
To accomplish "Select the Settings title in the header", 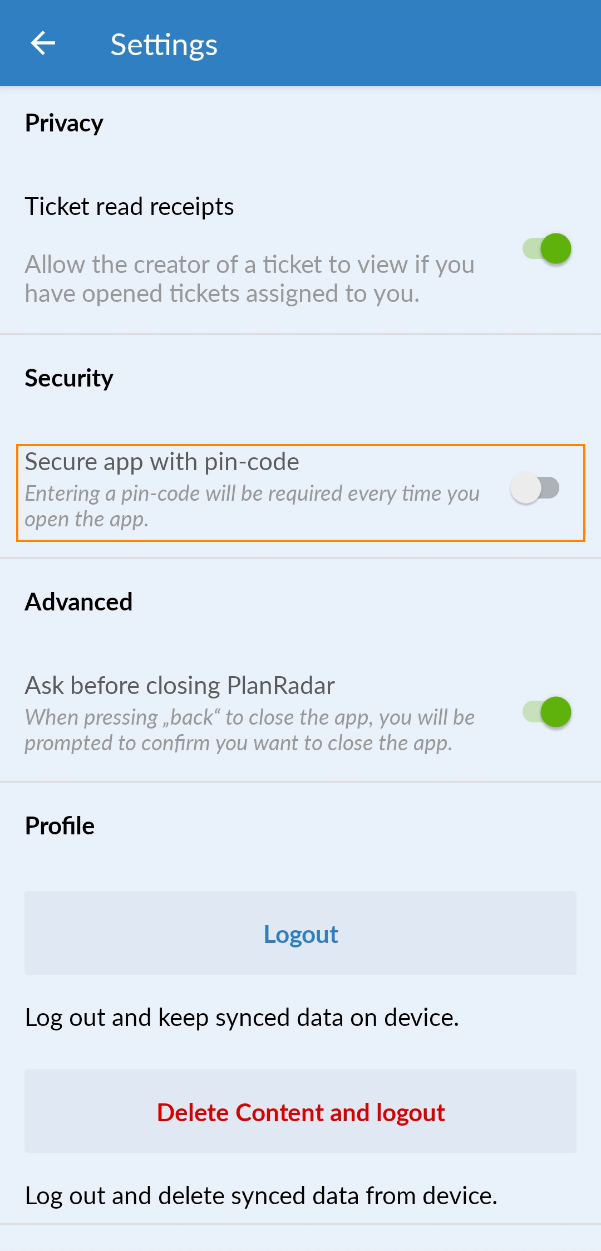I will 164,43.
